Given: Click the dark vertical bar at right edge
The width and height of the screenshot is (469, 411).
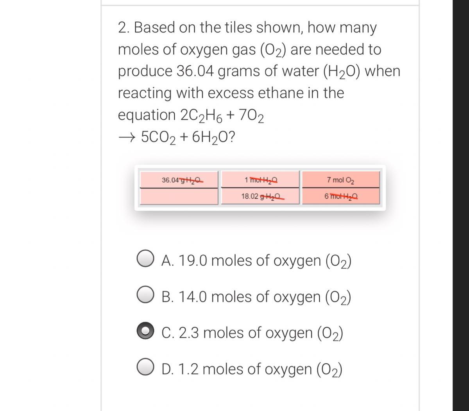Looking at the screenshot, I should click(461, 205).
